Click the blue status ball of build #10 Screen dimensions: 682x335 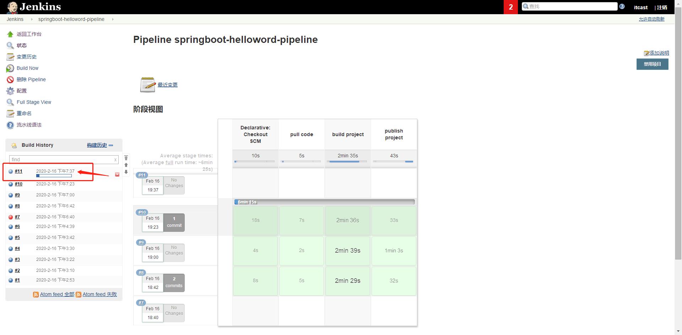pyautogui.click(x=11, y=184)
